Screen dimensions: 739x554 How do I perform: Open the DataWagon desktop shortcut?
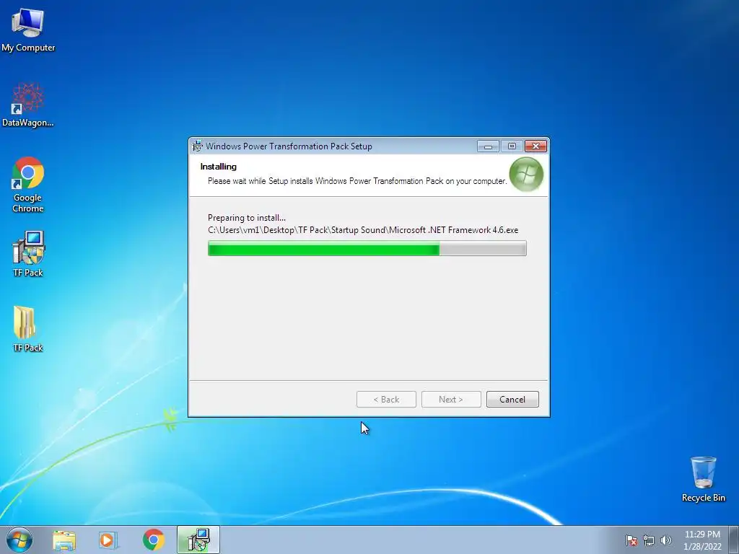click(x=28, y=105)
